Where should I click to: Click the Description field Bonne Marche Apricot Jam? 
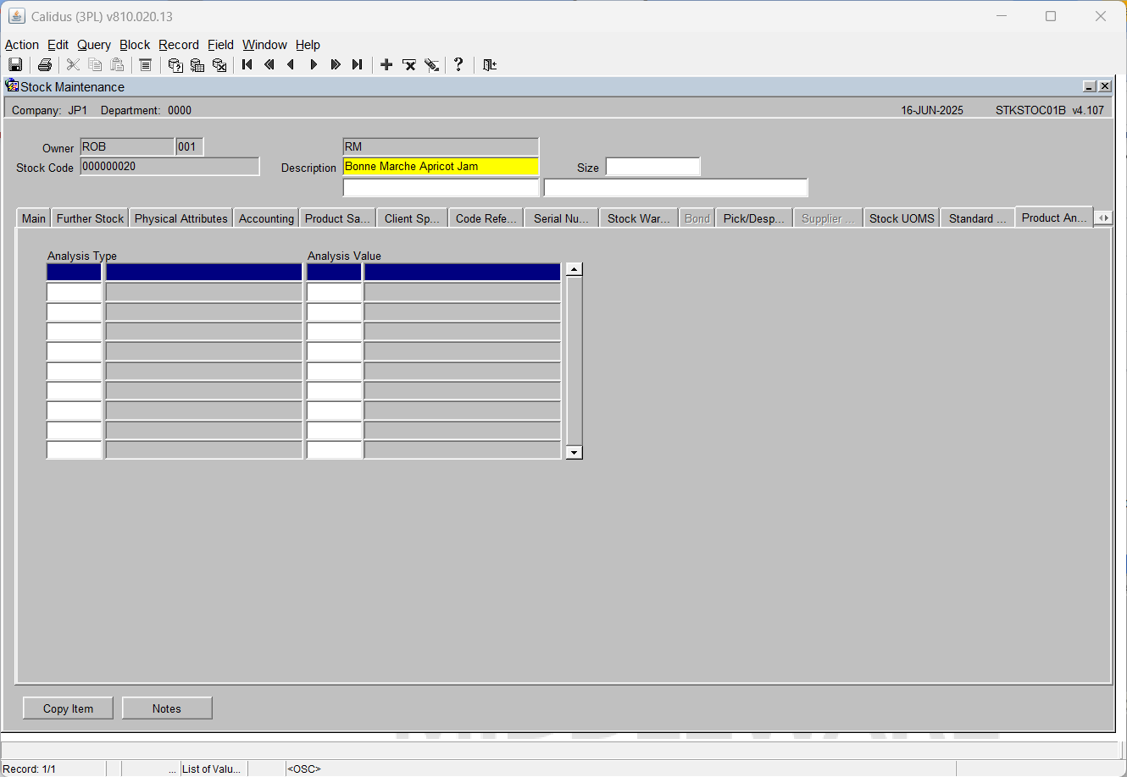tap(441, 167)
